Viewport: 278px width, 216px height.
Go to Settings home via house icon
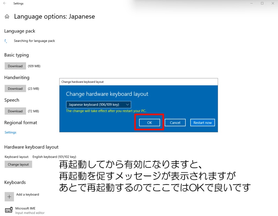[x=7, y=17]
